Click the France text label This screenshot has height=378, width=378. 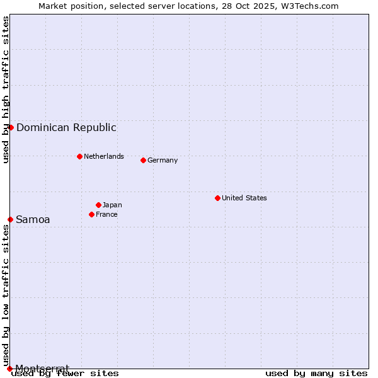coord(106,214)
